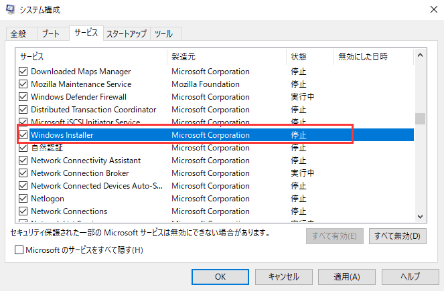Screen dimensions: 444x291
Task: Toggle the Netlogon service checkbox
Action: point(23,199)
